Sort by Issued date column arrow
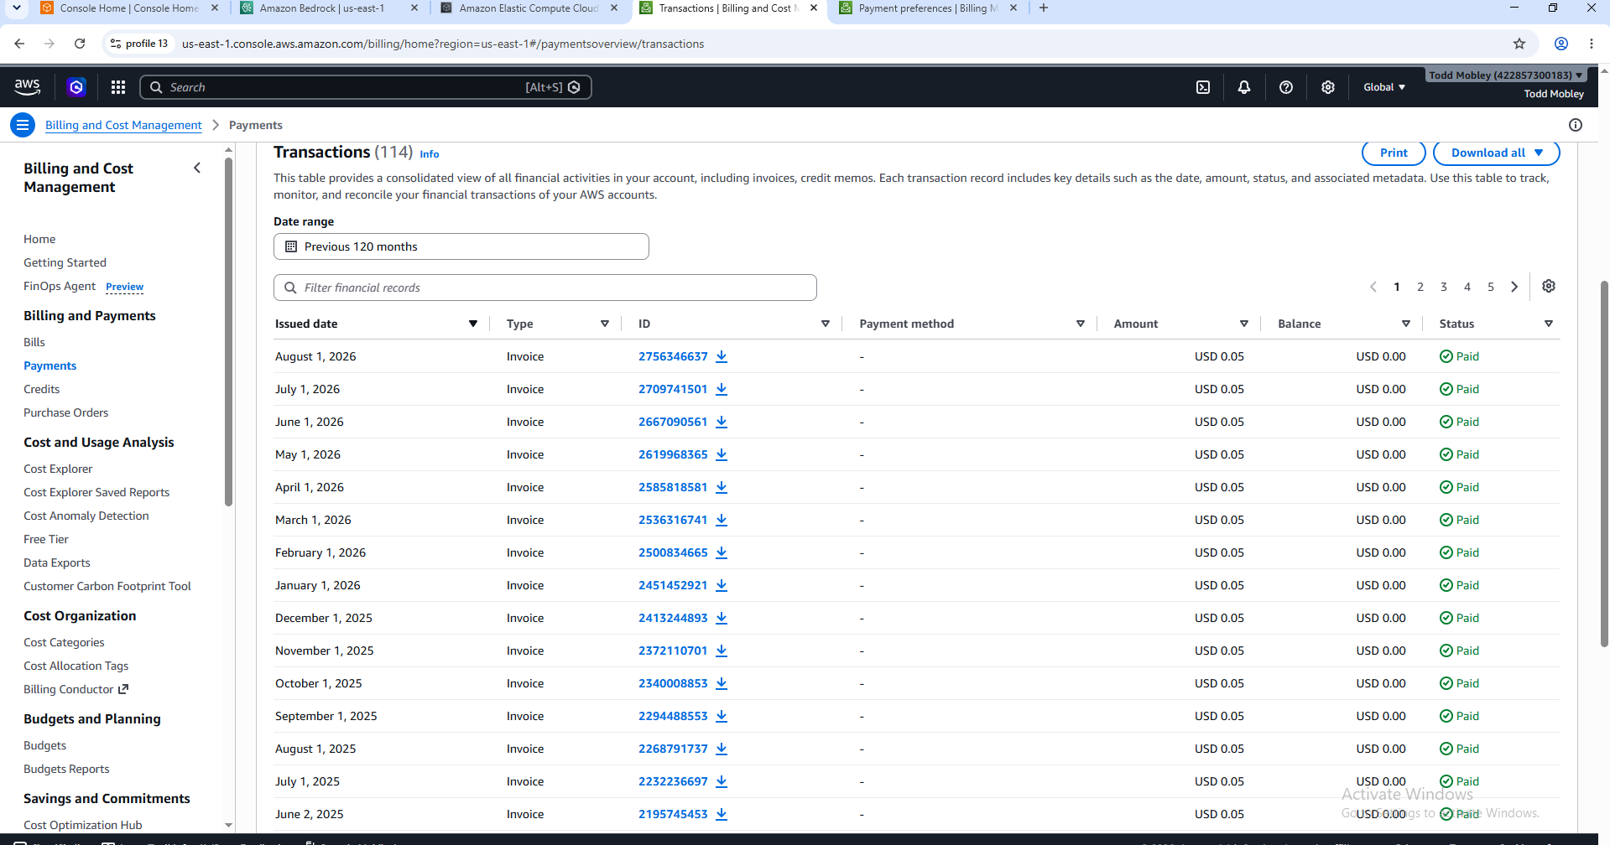The width and height of the screenshot is (1610, 845). click(x=473, y=324)
